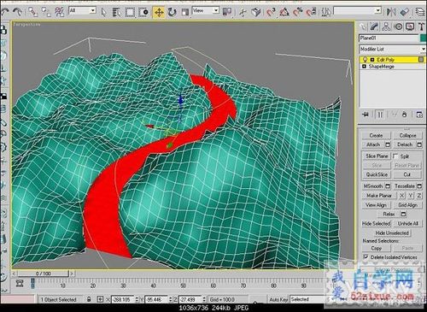
Task: Click the Tessellate button
Action: point(405,186)
